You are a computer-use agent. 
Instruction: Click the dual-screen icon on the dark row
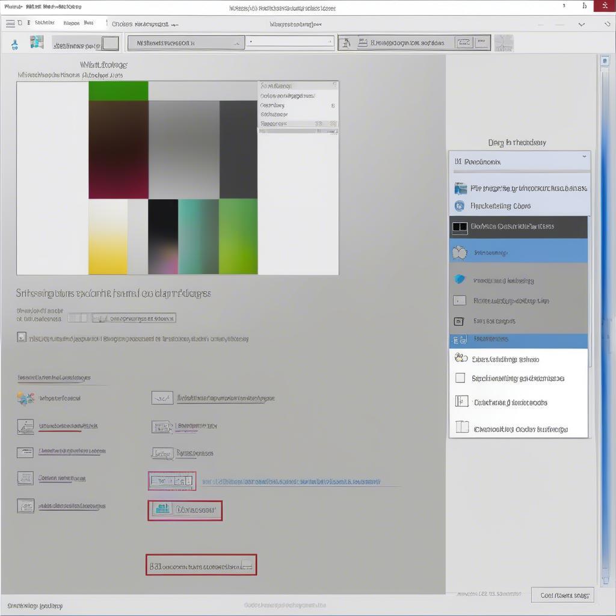(460, 227)
